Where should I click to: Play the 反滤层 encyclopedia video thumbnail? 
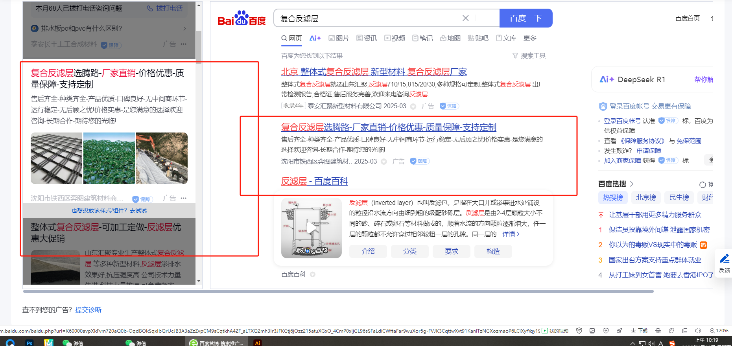[x=312, y=228]
